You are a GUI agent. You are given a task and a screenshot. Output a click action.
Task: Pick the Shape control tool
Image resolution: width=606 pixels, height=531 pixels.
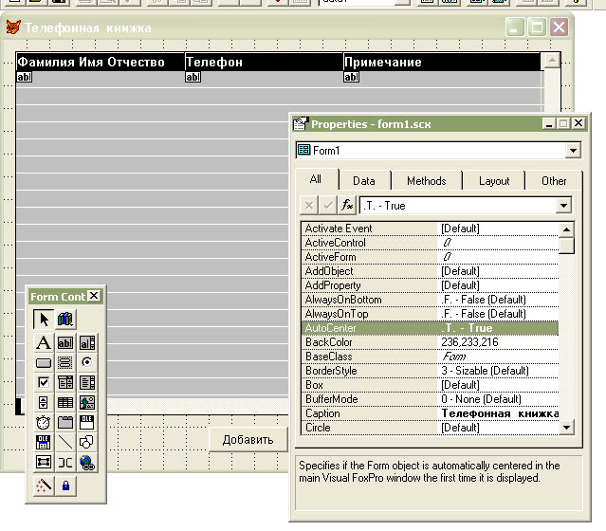(87, 442)
